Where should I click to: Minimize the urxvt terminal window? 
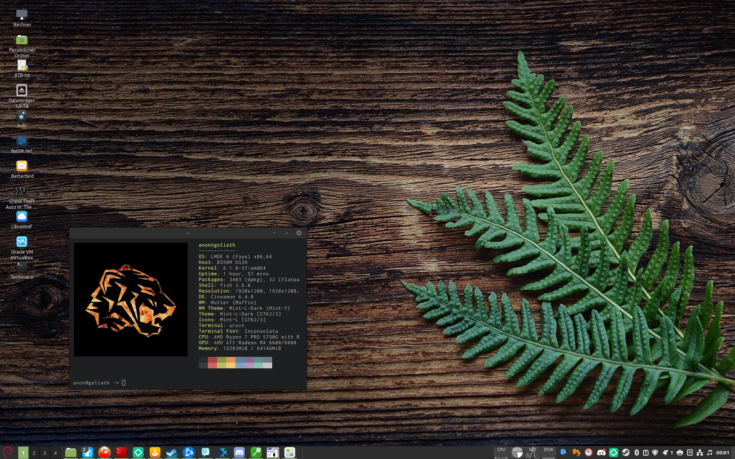click(274, 233)
